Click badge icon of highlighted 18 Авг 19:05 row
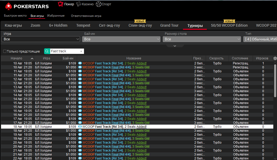 pos(80,127)
